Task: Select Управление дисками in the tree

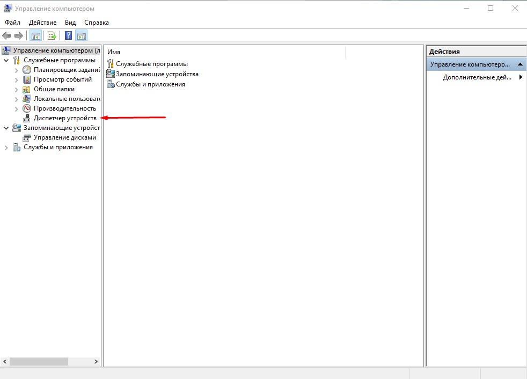Action: coord(65,137)
